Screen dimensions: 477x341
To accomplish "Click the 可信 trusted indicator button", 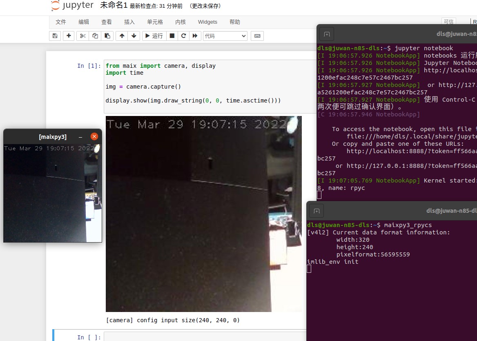I will (x=448, y=22).
